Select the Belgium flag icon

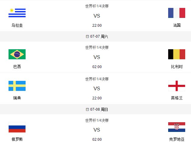pyautogui.click(x=177, y=54)
